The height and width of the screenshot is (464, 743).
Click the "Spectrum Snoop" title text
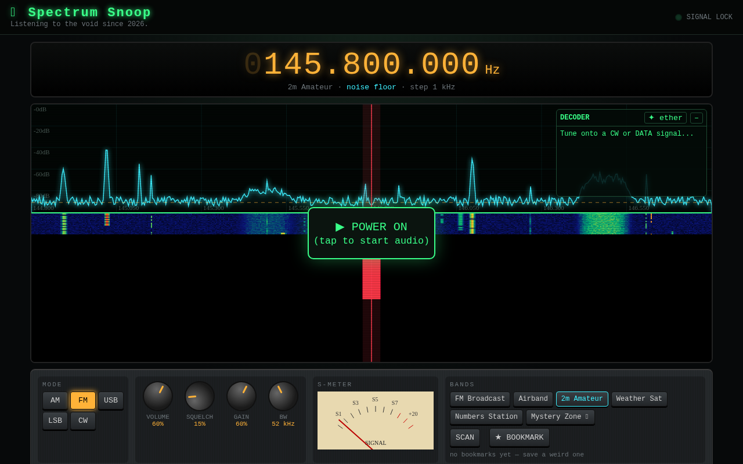[89, 12]
